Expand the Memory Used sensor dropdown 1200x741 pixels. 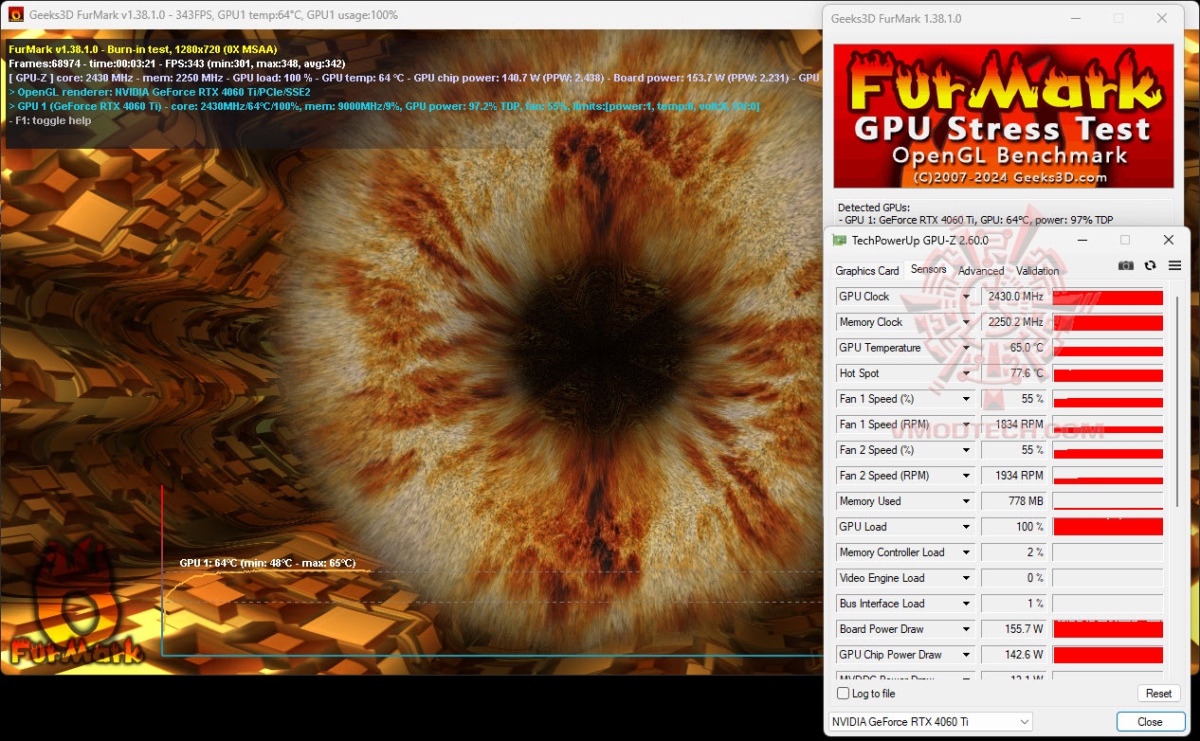click(966, 501)
